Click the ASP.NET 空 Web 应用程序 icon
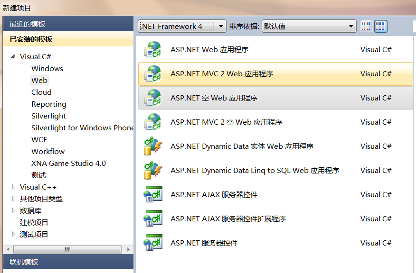The image size is (416, 273). 153,98
